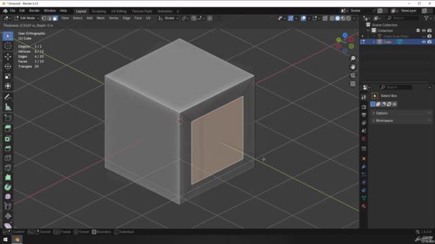Open the outliner filter dropdown
The width and height of the screenshot is (435, 244).
point(428,18)
